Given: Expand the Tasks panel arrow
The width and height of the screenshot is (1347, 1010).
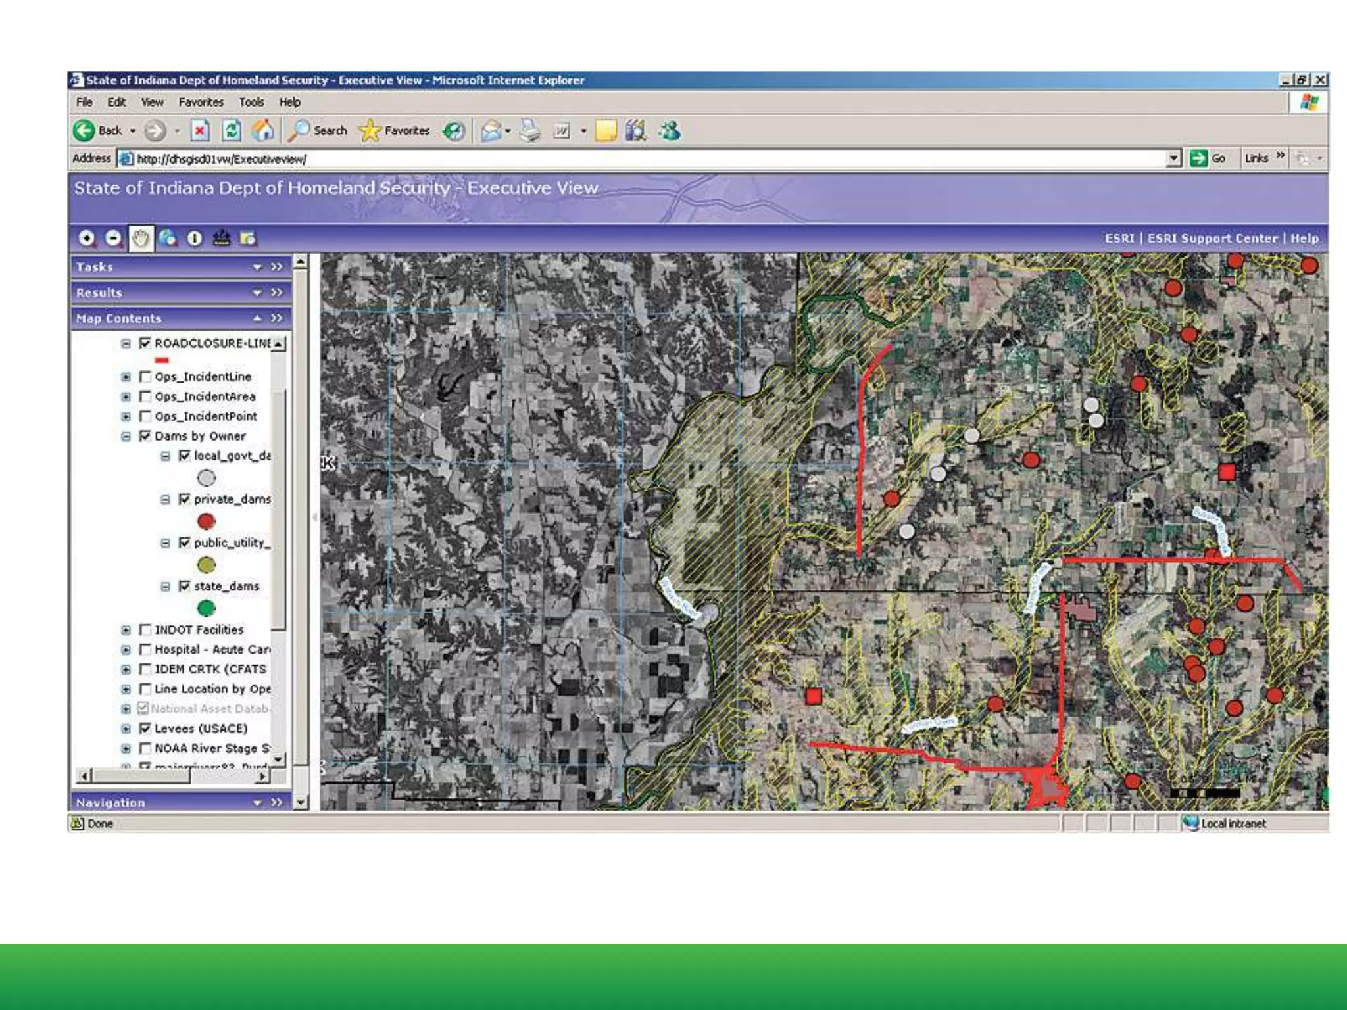Looking at the screenshot, I should coord(257,267).
